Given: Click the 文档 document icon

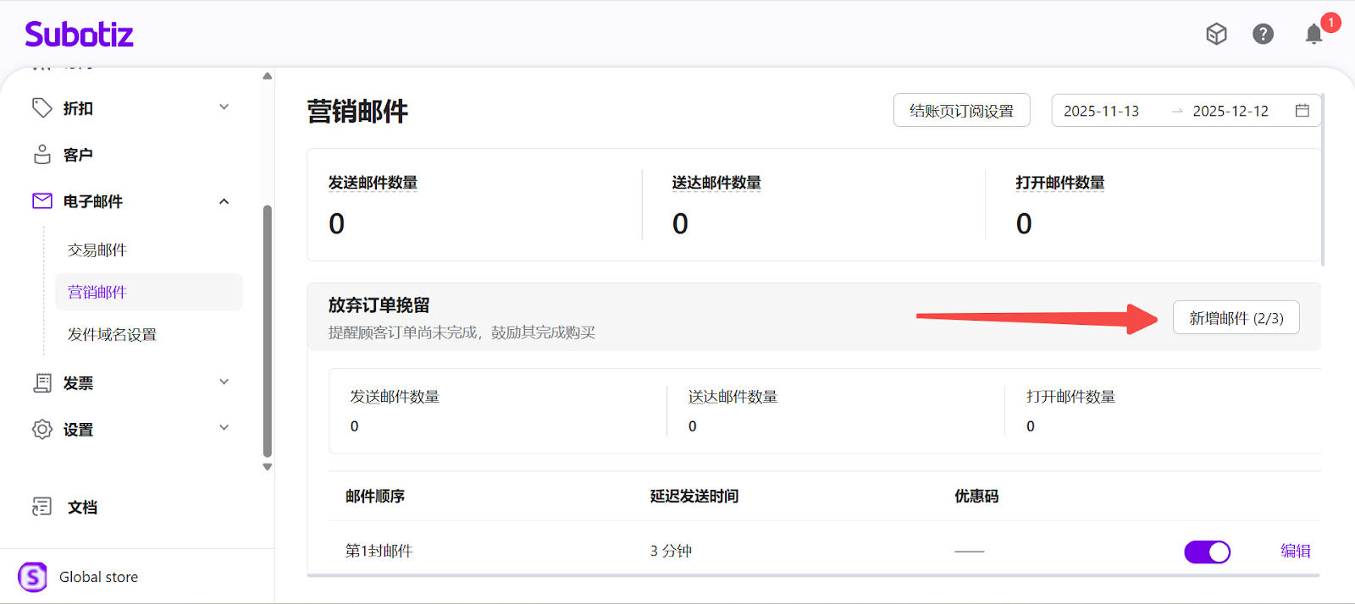Looking at the screenshot, I should (41, 507).
